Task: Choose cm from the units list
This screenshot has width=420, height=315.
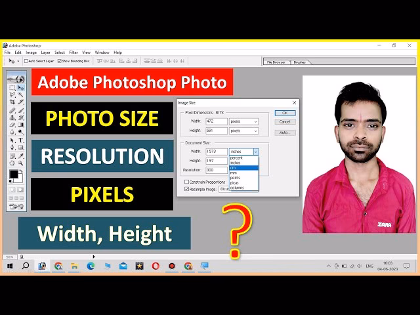Action: pyautogui.click(x=243, y=168)
